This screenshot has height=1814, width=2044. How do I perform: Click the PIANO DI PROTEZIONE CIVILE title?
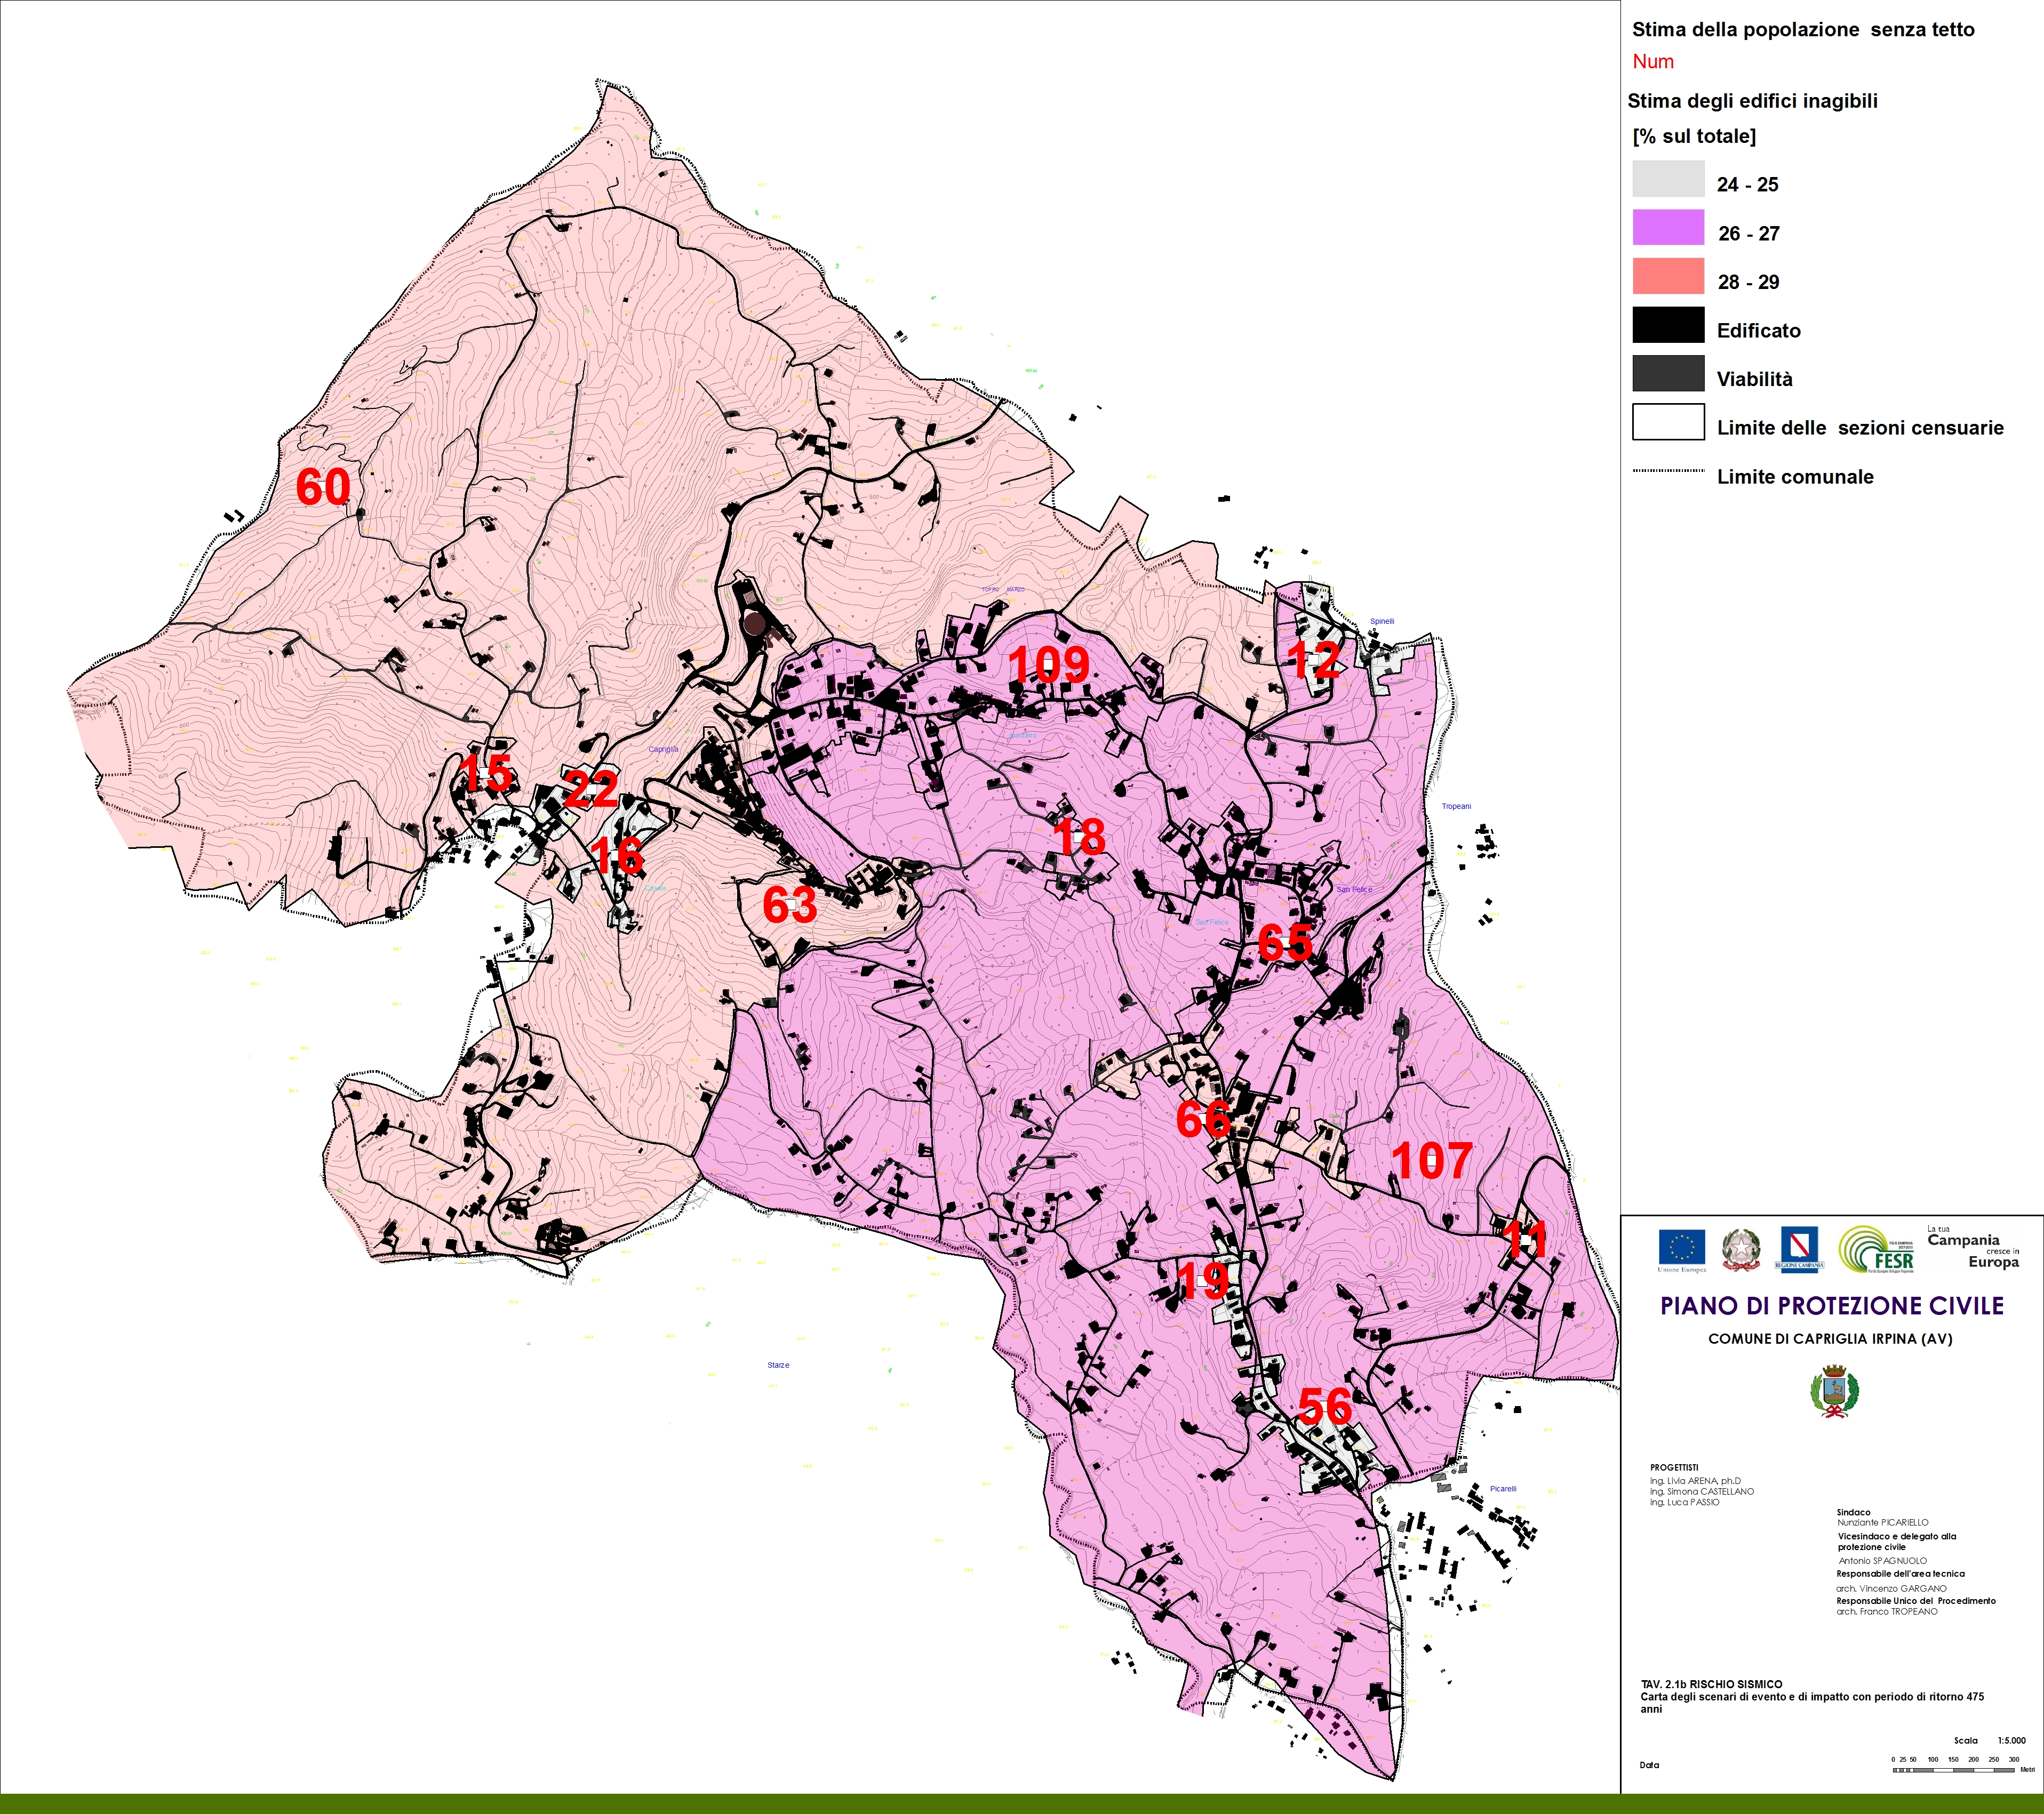(x=1832, y=1305)
